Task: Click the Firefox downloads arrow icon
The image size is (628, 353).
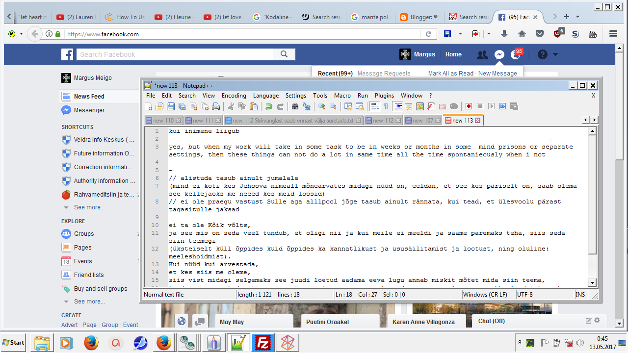Action: pyautogui.click(x=504, y=34)
